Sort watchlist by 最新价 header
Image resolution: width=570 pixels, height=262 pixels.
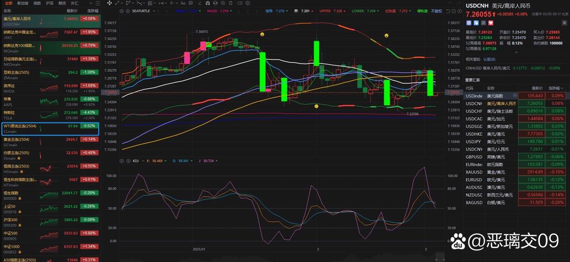tap(72, 11)
